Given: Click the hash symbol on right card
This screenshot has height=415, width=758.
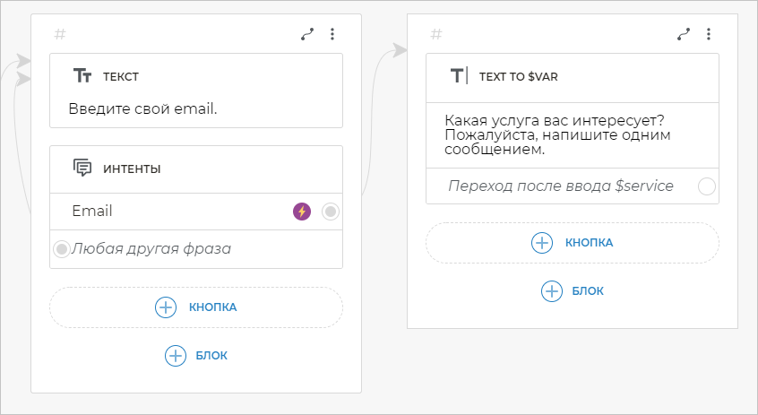Looking at the screenshot, I should coord(436,34).
